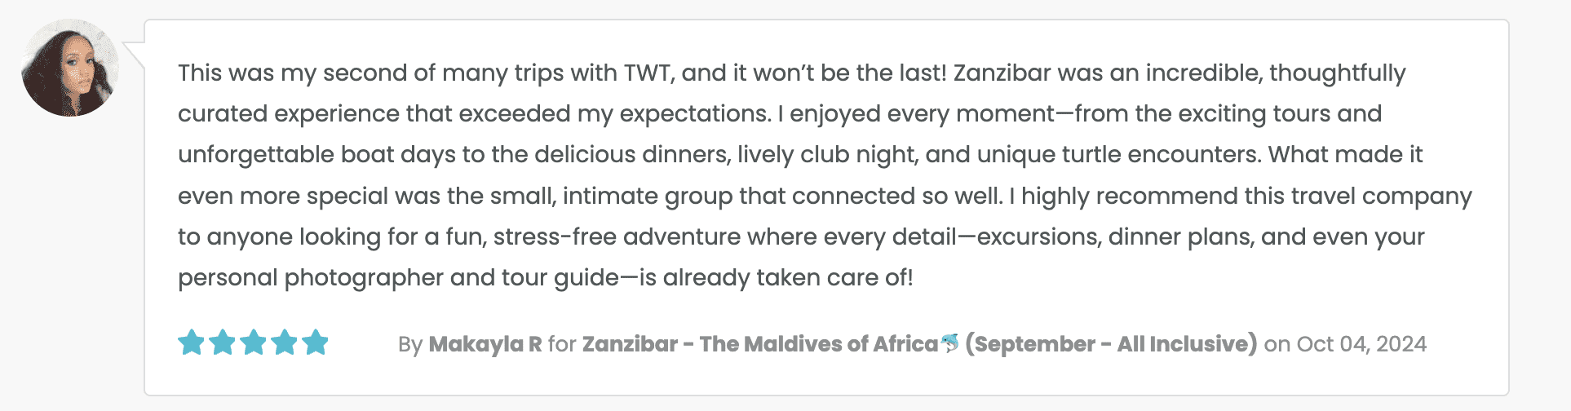Screen dimensions: 1571x411
Task: Open Makayla R's profile photo
Action: pyautogui.click(x=70, y=68)
